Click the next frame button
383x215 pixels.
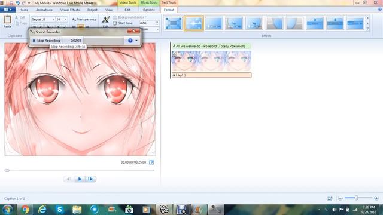pos(90,179)
